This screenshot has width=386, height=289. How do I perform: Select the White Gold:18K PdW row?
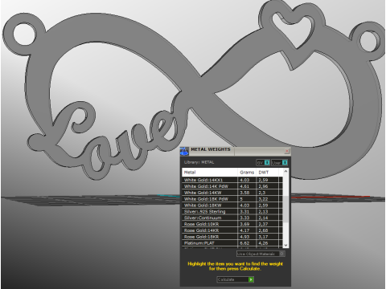point(232,199)
